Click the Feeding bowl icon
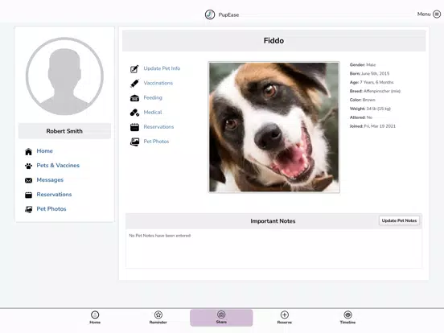The image size is (444, 333). point(134,98)
